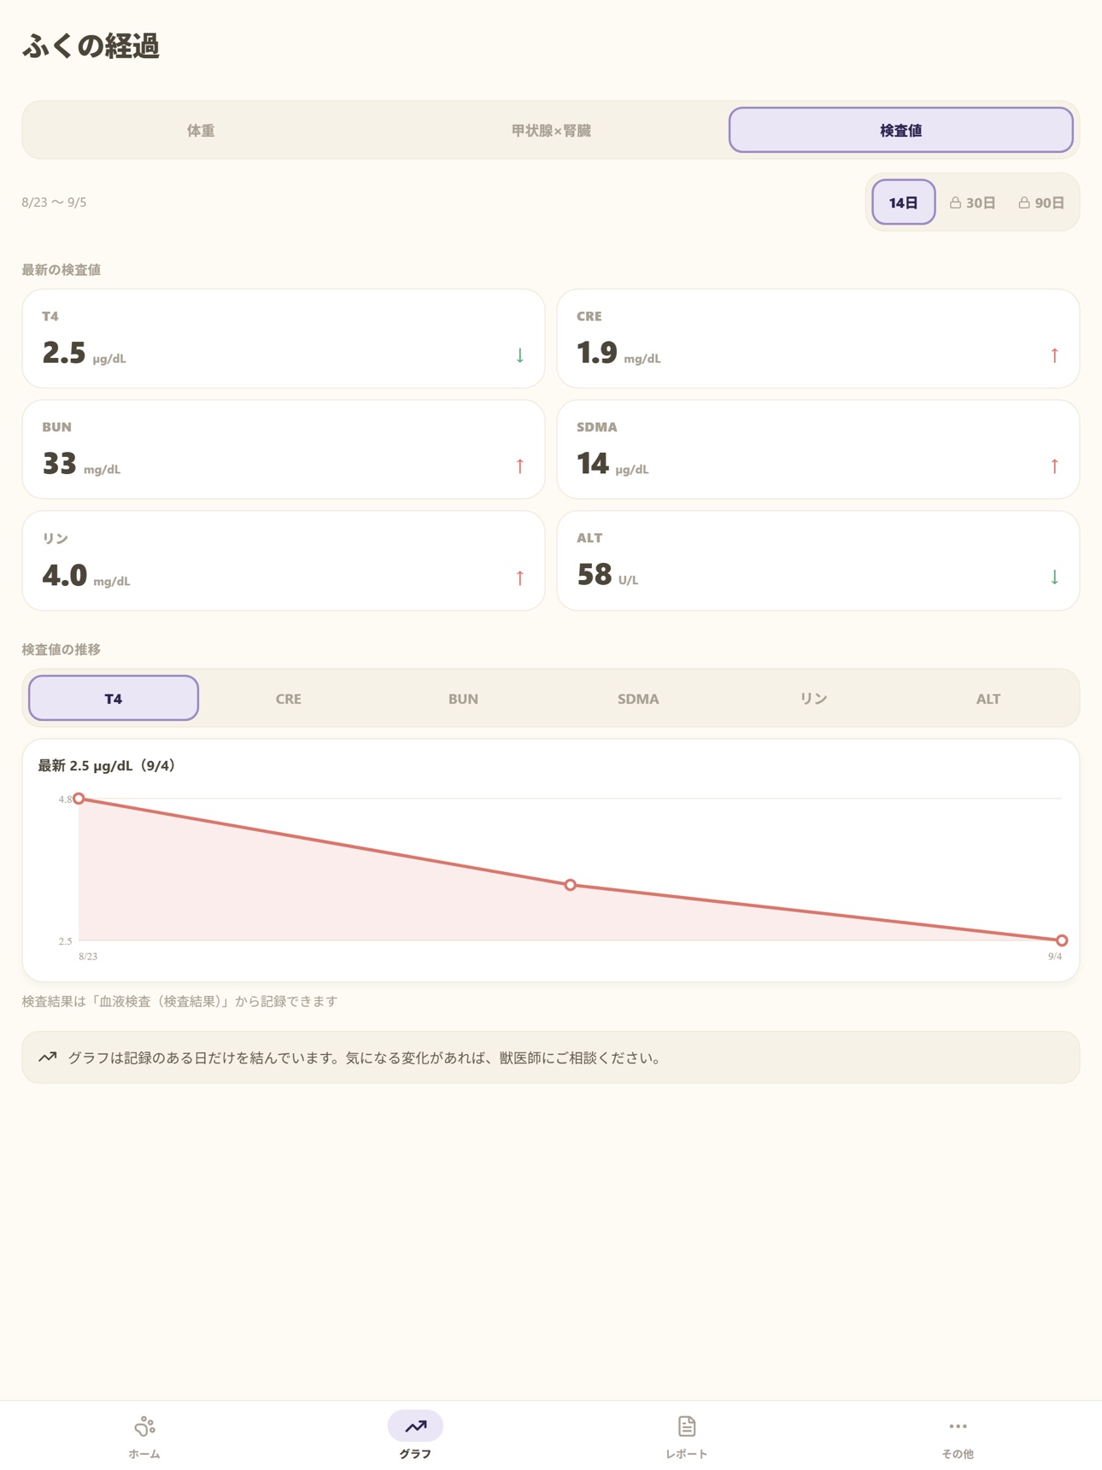Click the 8/23 data point on chart
The height and width of the screenshot is (1470, 1102).
79,799
